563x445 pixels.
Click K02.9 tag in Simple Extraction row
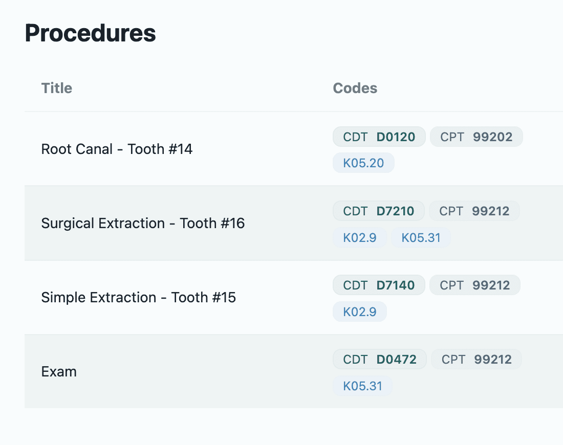[360, 311]
